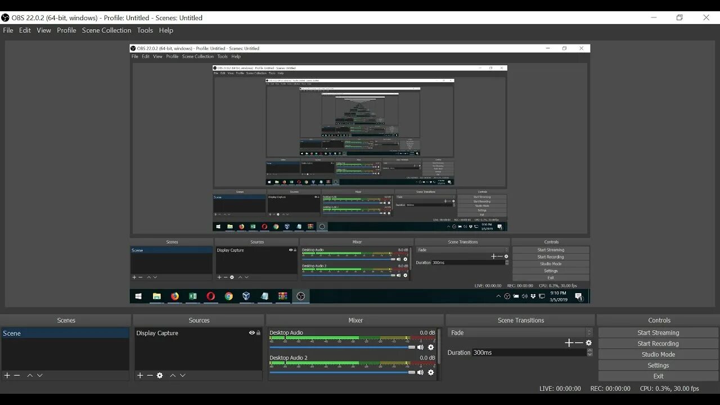Image resolution: width=720 pixels, height=405 pixels.
Task: Move source down in Sources panel
Action: [x=183, y=375]
